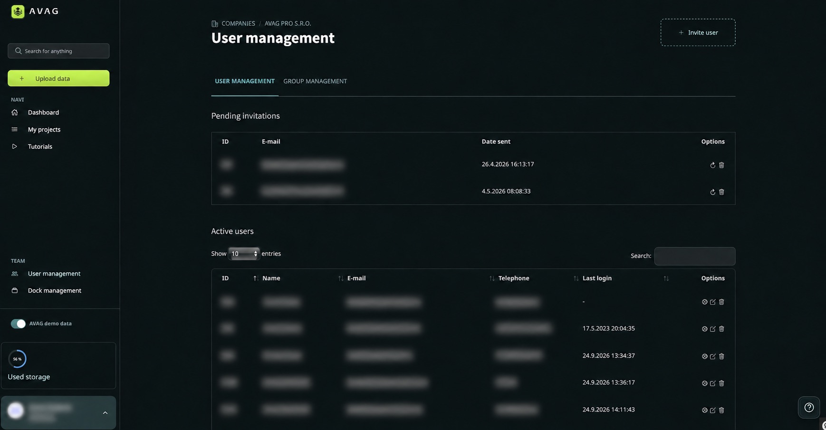Click the AVAG logo
826x430 pixels.
pyautogui.click(x=35, y=11)
